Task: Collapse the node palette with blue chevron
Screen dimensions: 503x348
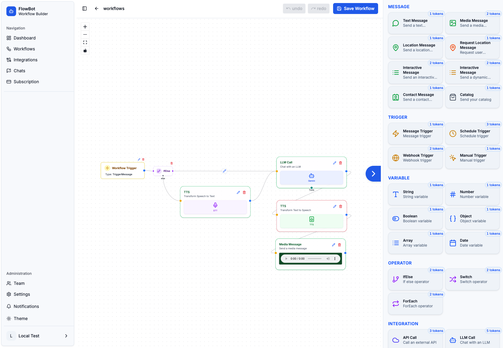Action: [x=373, y=174]
